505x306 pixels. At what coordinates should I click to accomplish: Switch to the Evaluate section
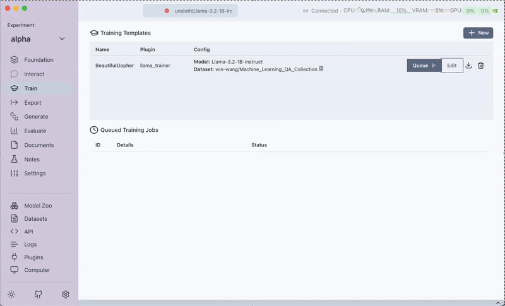[35, 131]
